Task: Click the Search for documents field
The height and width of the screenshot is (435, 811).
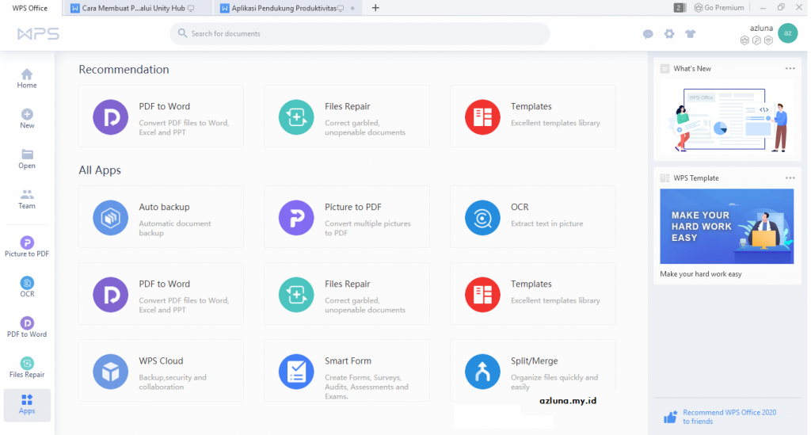Action: click(x=360, y=33)
